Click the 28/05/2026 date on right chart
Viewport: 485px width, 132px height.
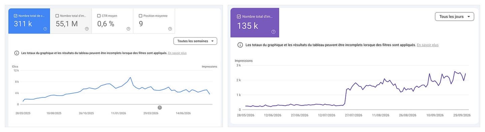[245, 115]
